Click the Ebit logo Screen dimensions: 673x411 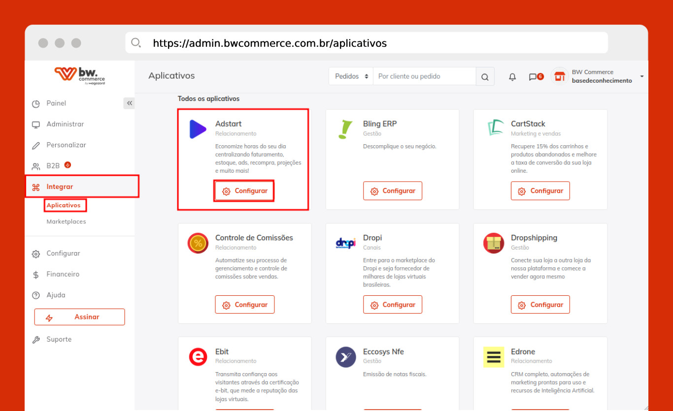click(198, 357)
